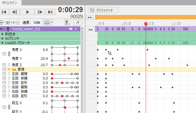Image resolution: width=196 pixels, height=113 pixels.
Task: Click the red playhead marker on ruler
Action: pyautogui.click(x=146, y=24)
